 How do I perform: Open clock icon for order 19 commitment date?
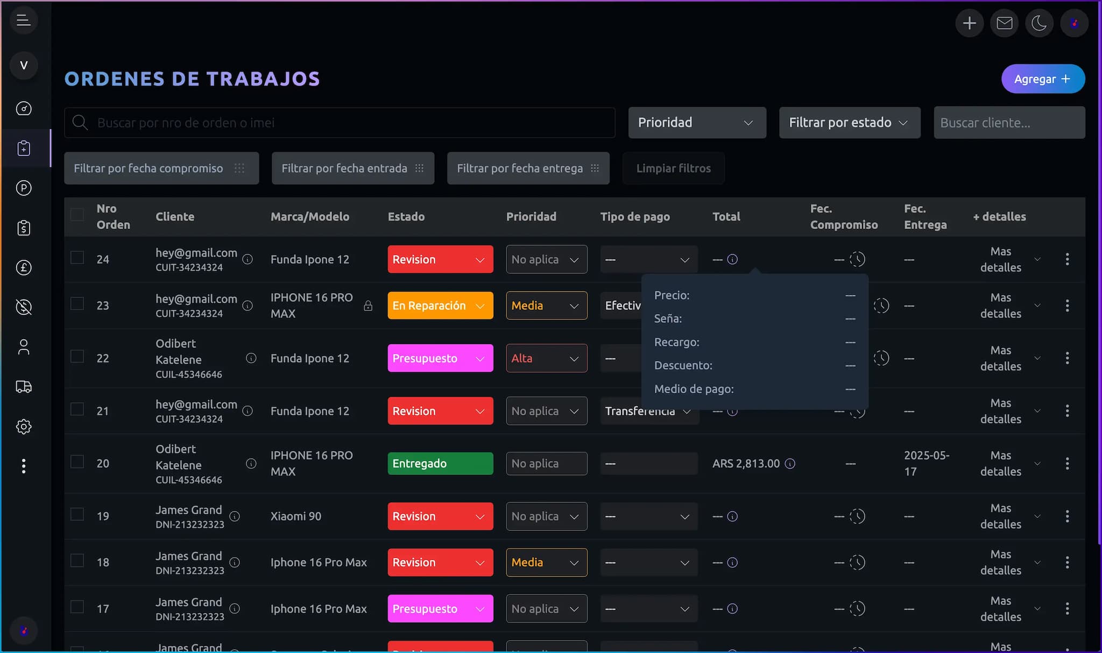857,516
